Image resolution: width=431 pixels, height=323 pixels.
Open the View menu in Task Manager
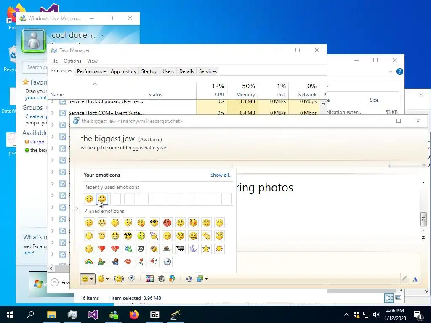[92, 61]
